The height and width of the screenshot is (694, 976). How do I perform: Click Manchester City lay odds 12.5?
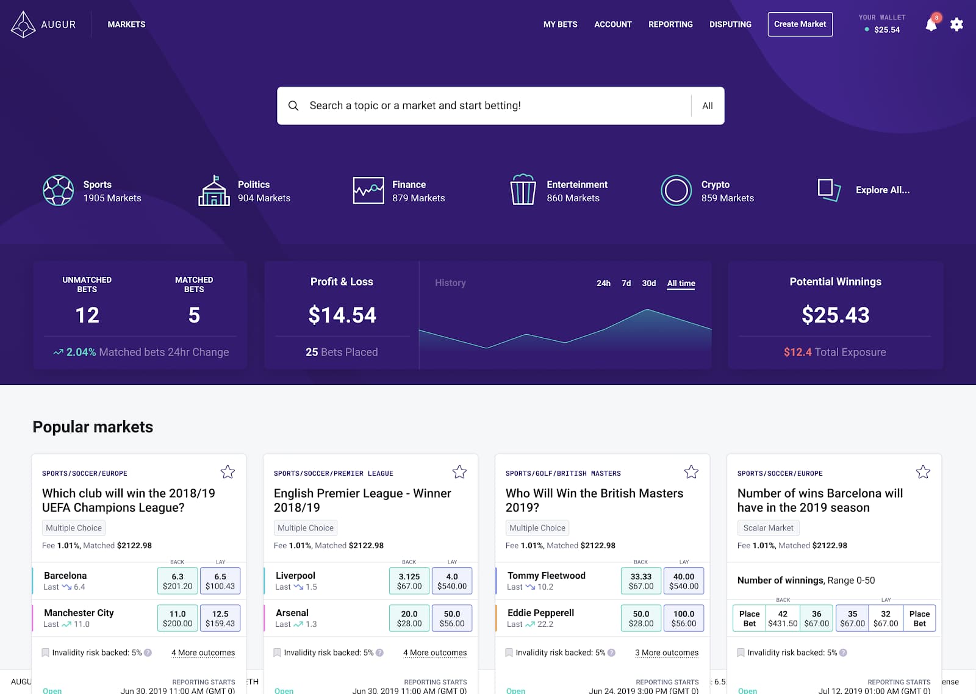pos(220,618)
